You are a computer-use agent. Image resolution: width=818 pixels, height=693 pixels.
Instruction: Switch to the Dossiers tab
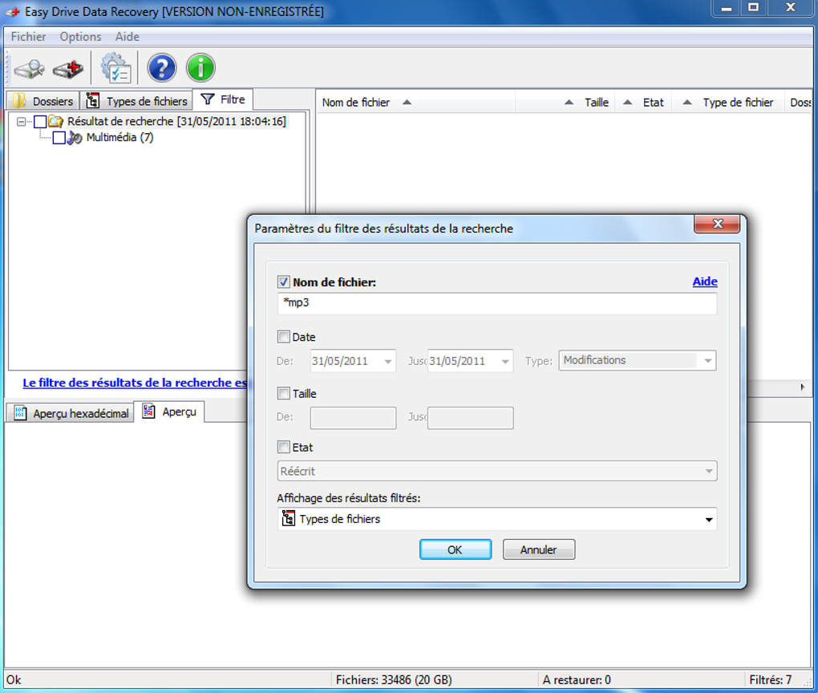point(43,101)
